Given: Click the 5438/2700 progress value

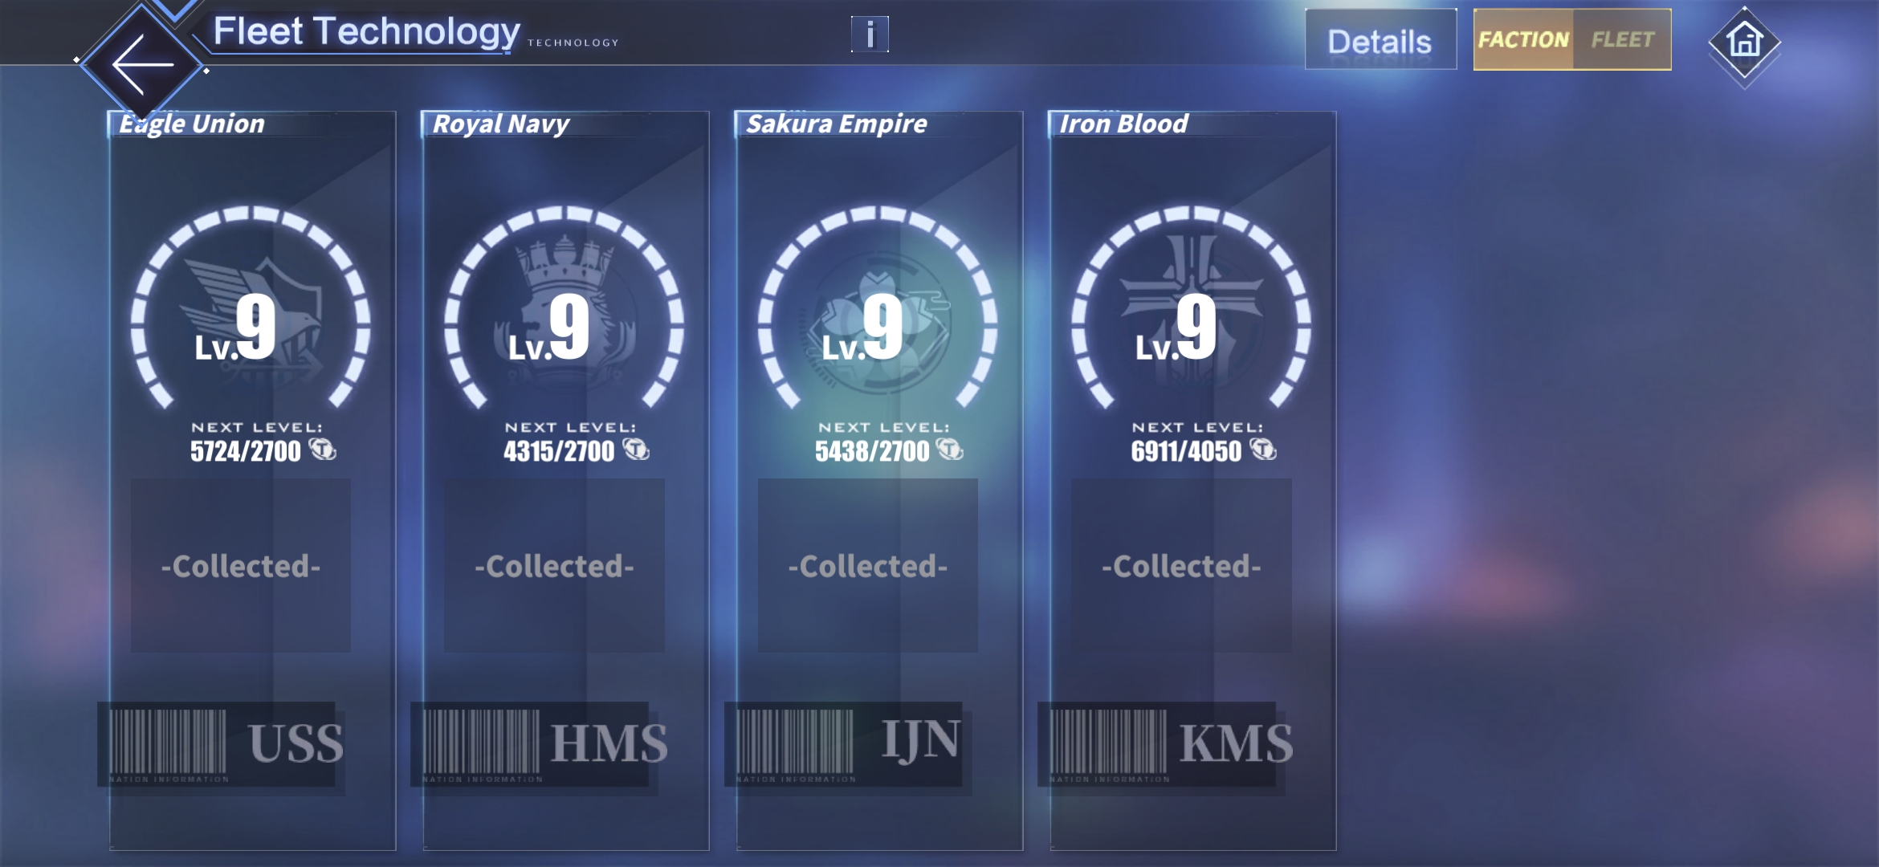Looking at the screenshot, I should click(872, 451).
